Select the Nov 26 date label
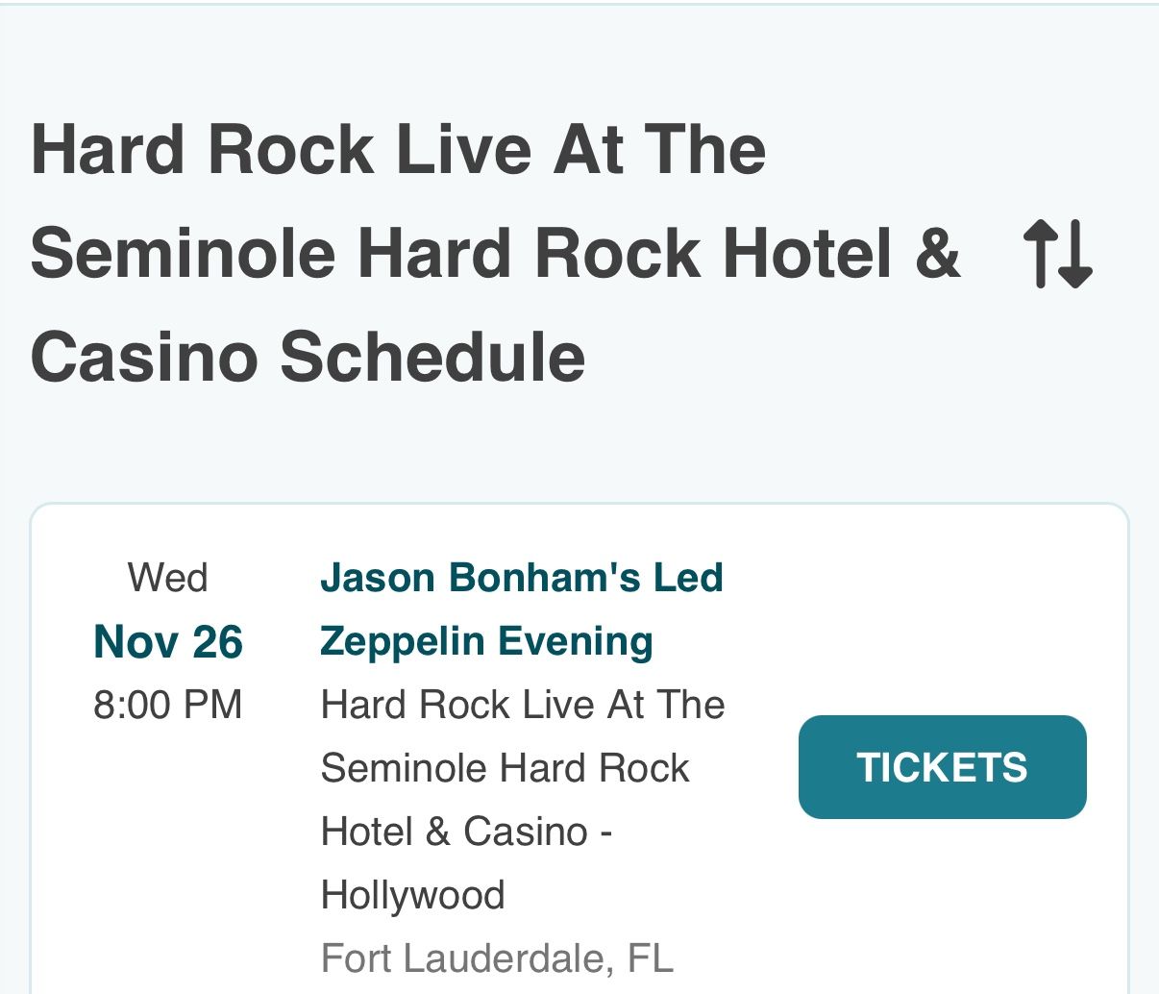Viewport: 1159px width, 994px height. point(168,642)
